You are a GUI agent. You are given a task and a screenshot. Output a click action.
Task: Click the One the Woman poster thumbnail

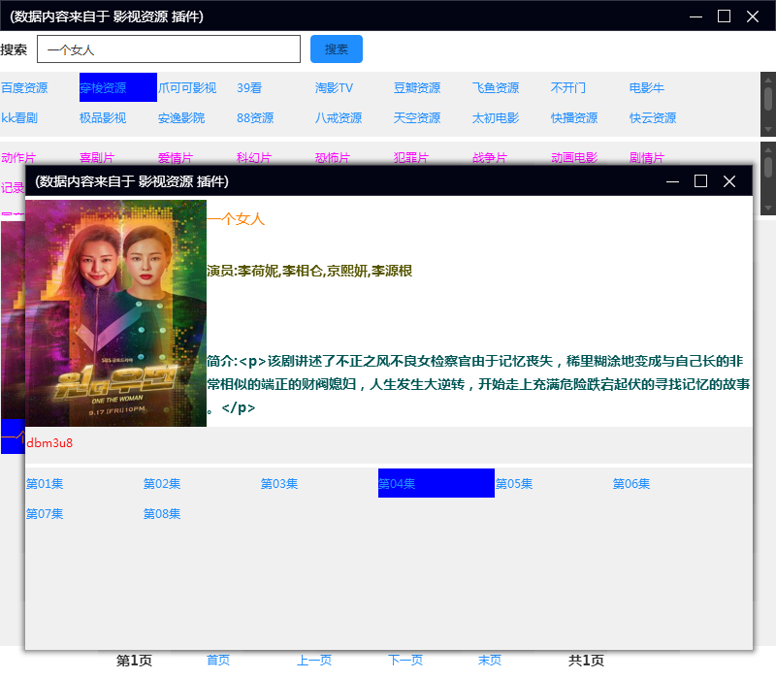coord(116,312)
